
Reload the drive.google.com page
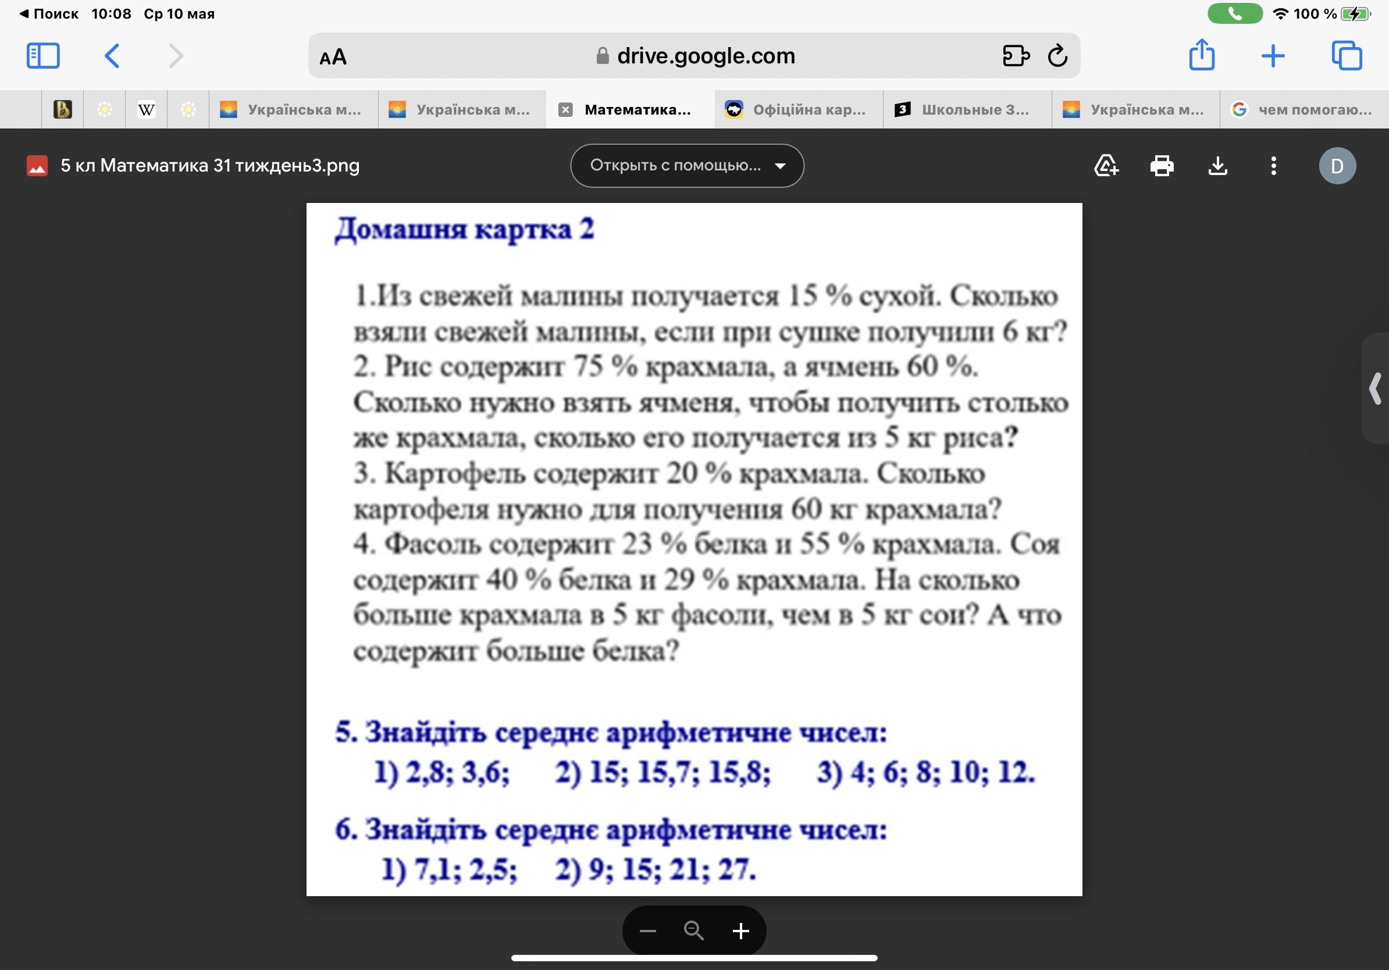(x=1057, y=56)
